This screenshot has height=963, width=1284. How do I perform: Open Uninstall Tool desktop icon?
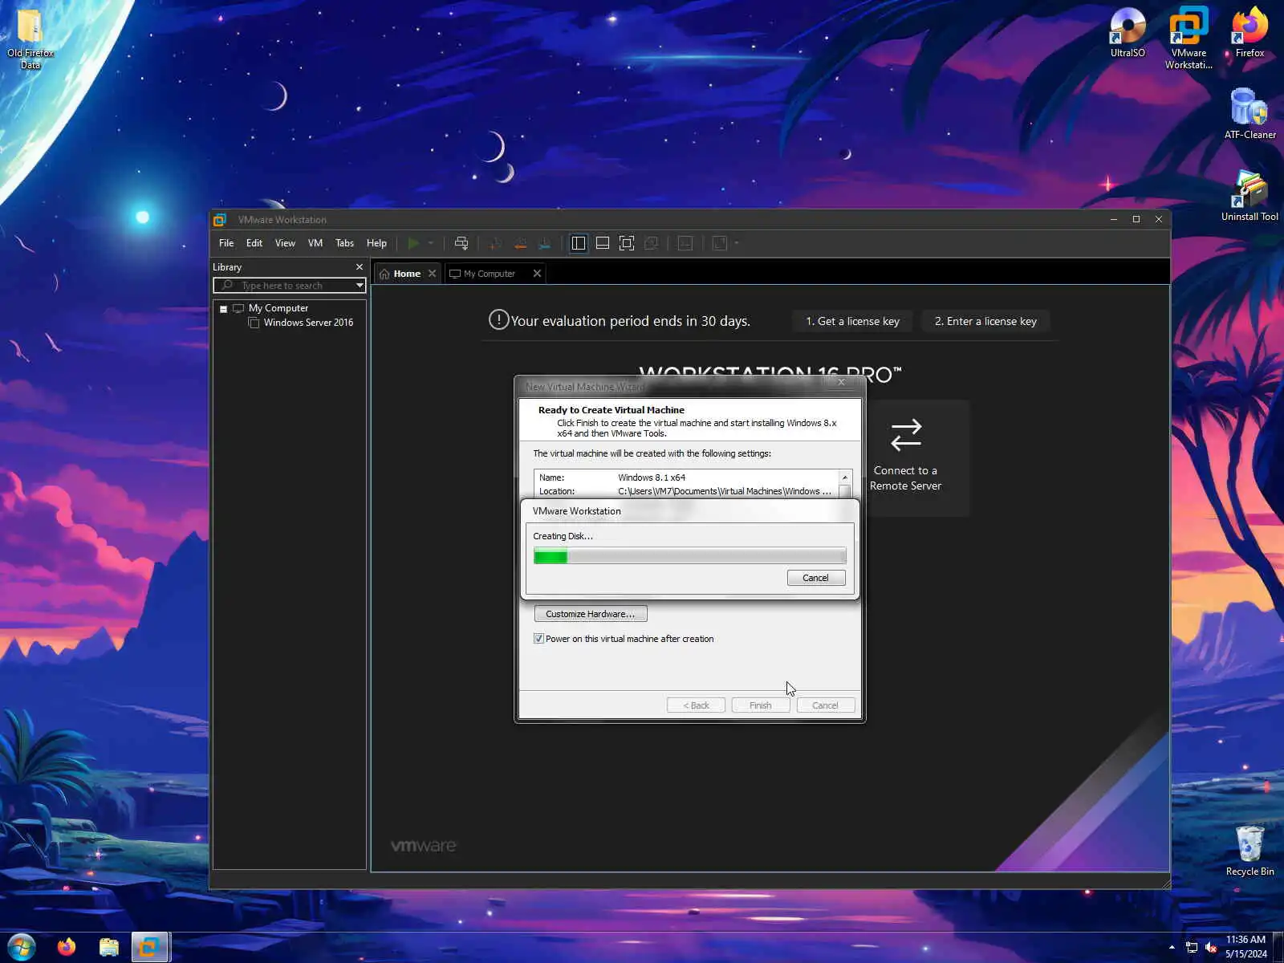coord(1249,196)
